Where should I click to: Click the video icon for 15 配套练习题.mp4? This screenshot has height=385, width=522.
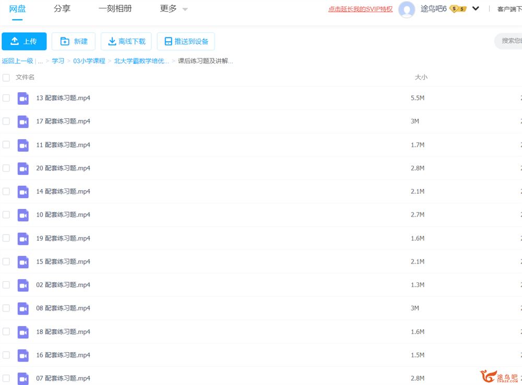[23, 262]
